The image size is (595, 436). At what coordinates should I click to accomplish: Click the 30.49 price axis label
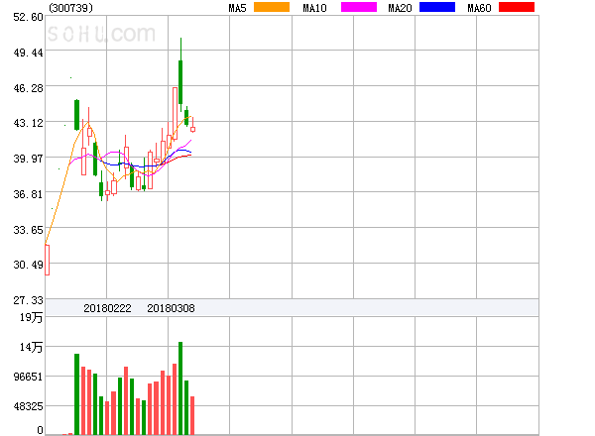pos(28,265)
